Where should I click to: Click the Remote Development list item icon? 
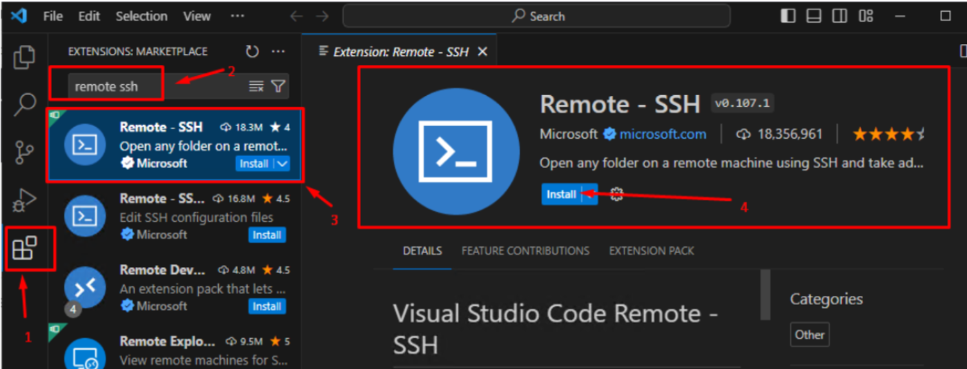(x=84, y=288)
